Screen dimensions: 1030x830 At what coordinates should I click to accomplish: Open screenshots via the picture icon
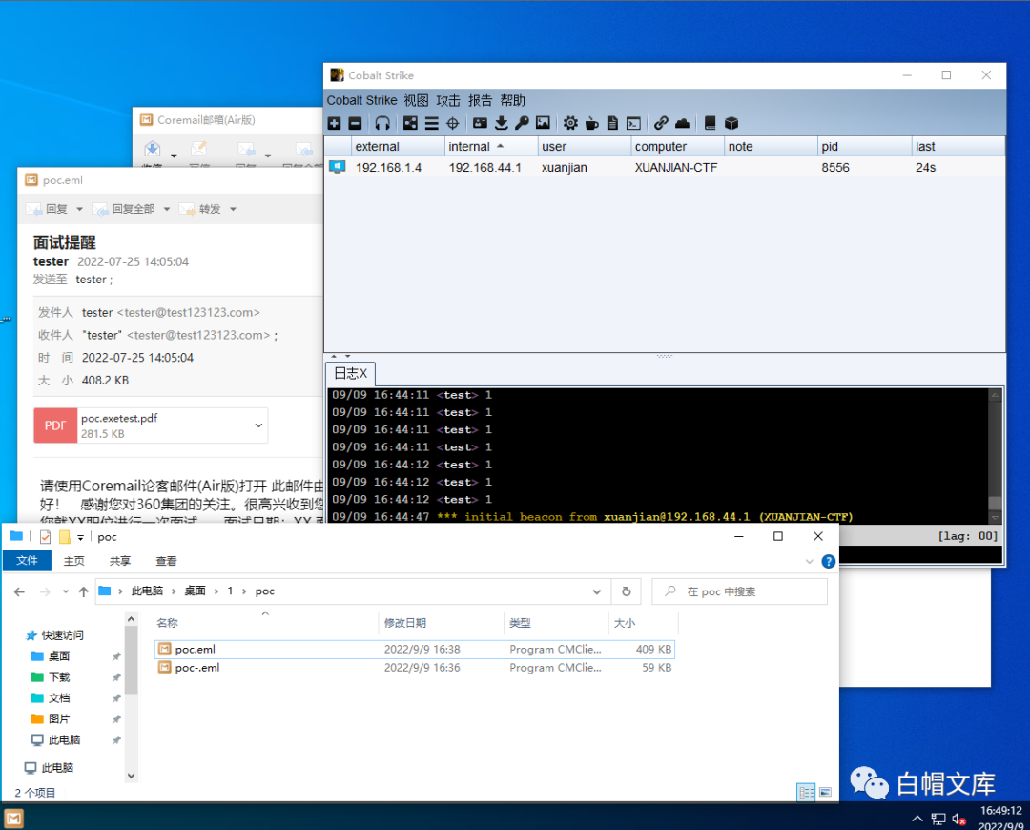pyautogui.click(x=543, y=123)
